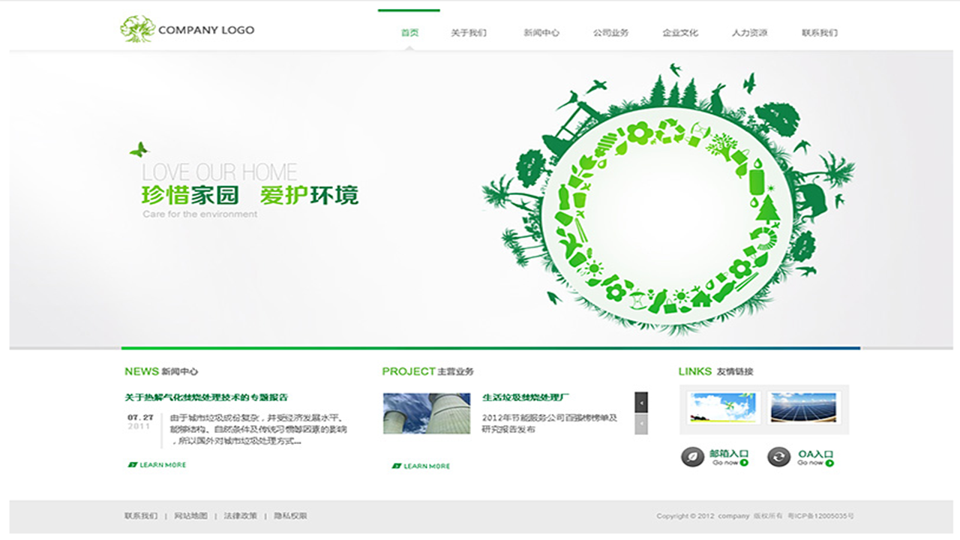Open the news headline 关于热解气化焚烧处理技术的专题报告
Screen dimensions: 960x540
(x=206, y=397)
